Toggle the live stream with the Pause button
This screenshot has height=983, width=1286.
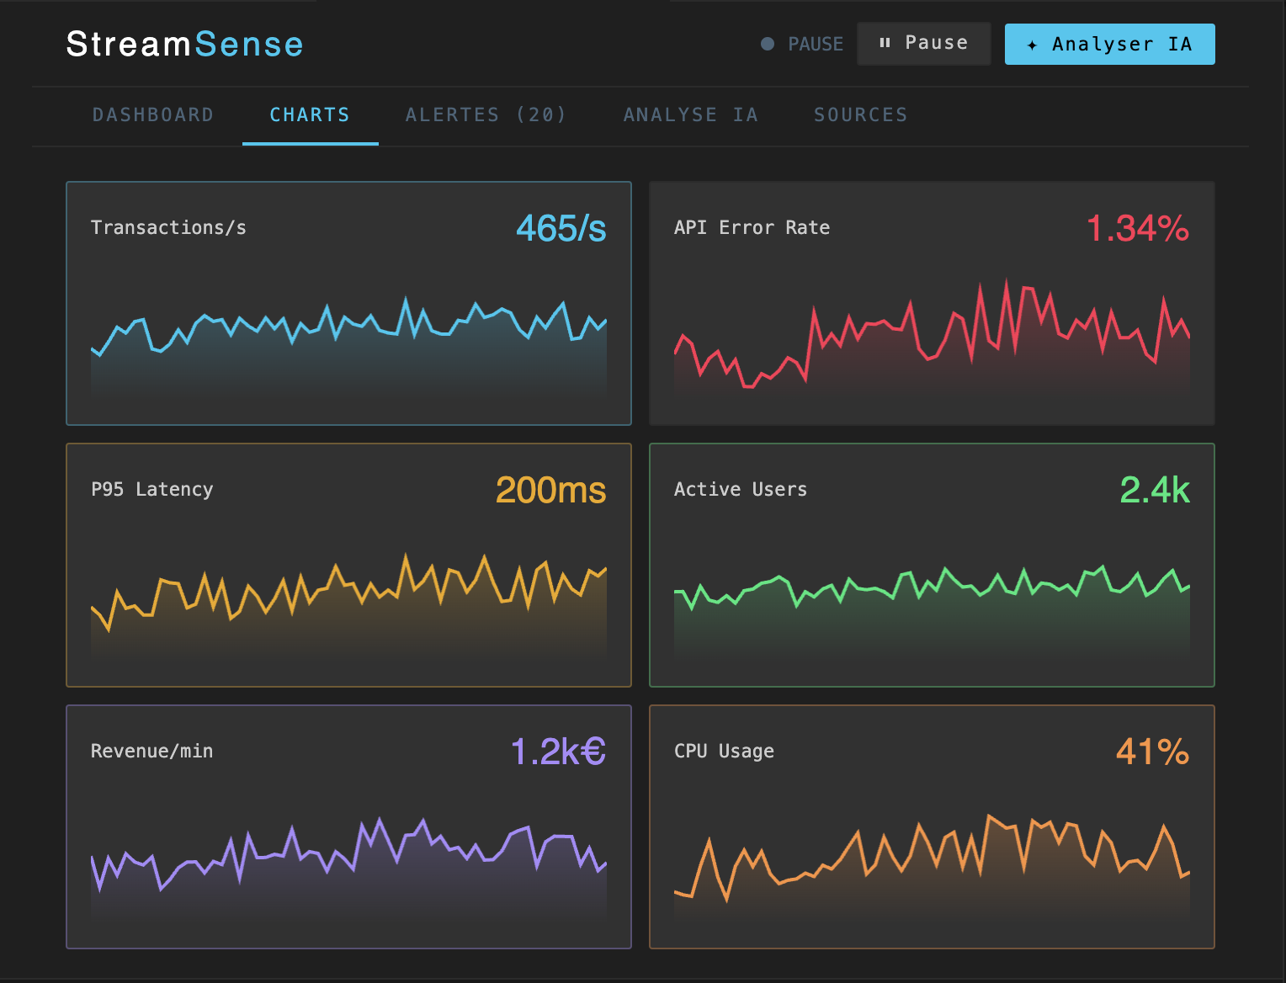tap(923, 43)
